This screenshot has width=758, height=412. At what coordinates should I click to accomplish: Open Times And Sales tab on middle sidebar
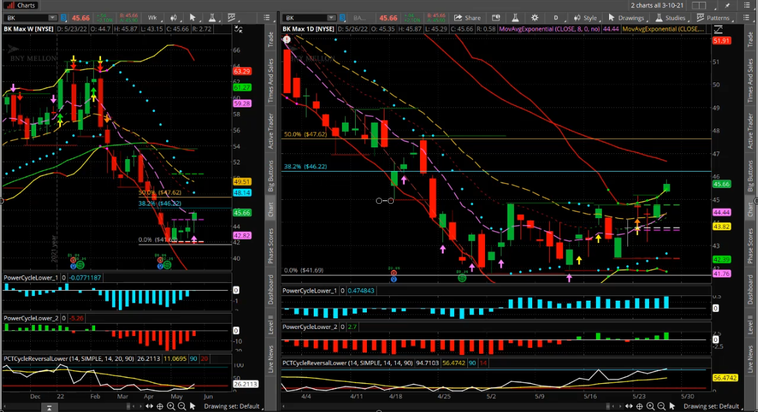270,80
